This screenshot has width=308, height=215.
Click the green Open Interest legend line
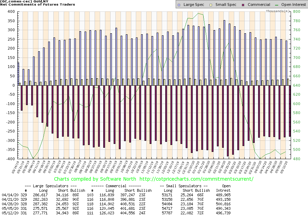tap(276, 5)
